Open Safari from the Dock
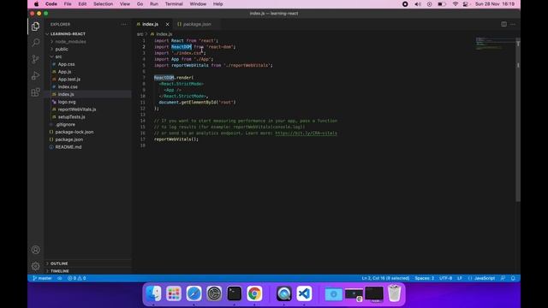The height and width of the screenshot is (308, 548). click(x=194, y=293)
